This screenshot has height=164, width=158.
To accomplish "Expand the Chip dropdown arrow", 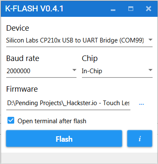I will click(150, 70).
